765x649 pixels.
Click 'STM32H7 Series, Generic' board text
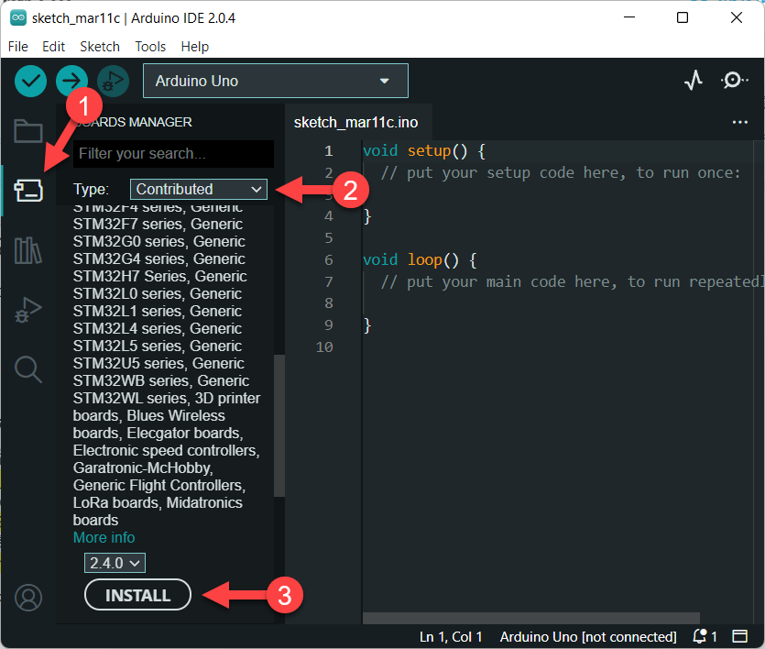[x=160, y=276]
